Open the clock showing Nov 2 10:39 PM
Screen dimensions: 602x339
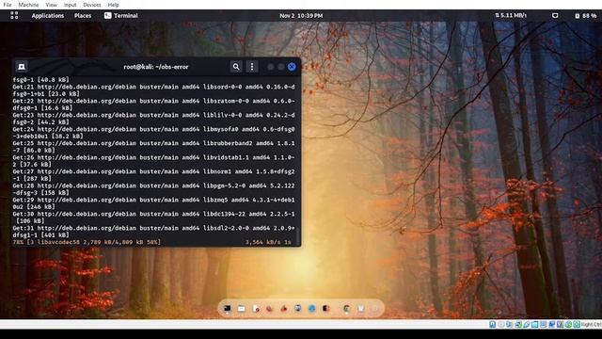(x=301, y=16)
